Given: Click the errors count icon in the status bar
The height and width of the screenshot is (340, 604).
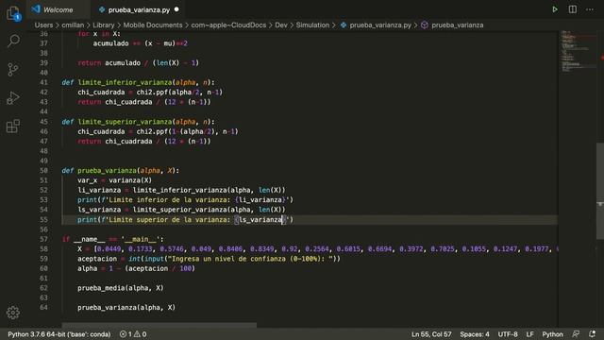Looking at the screenshot, I should [123, 334].
